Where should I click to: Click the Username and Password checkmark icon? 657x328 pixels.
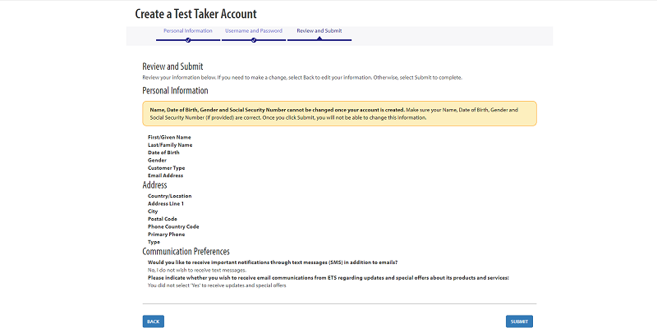point(253,39)
